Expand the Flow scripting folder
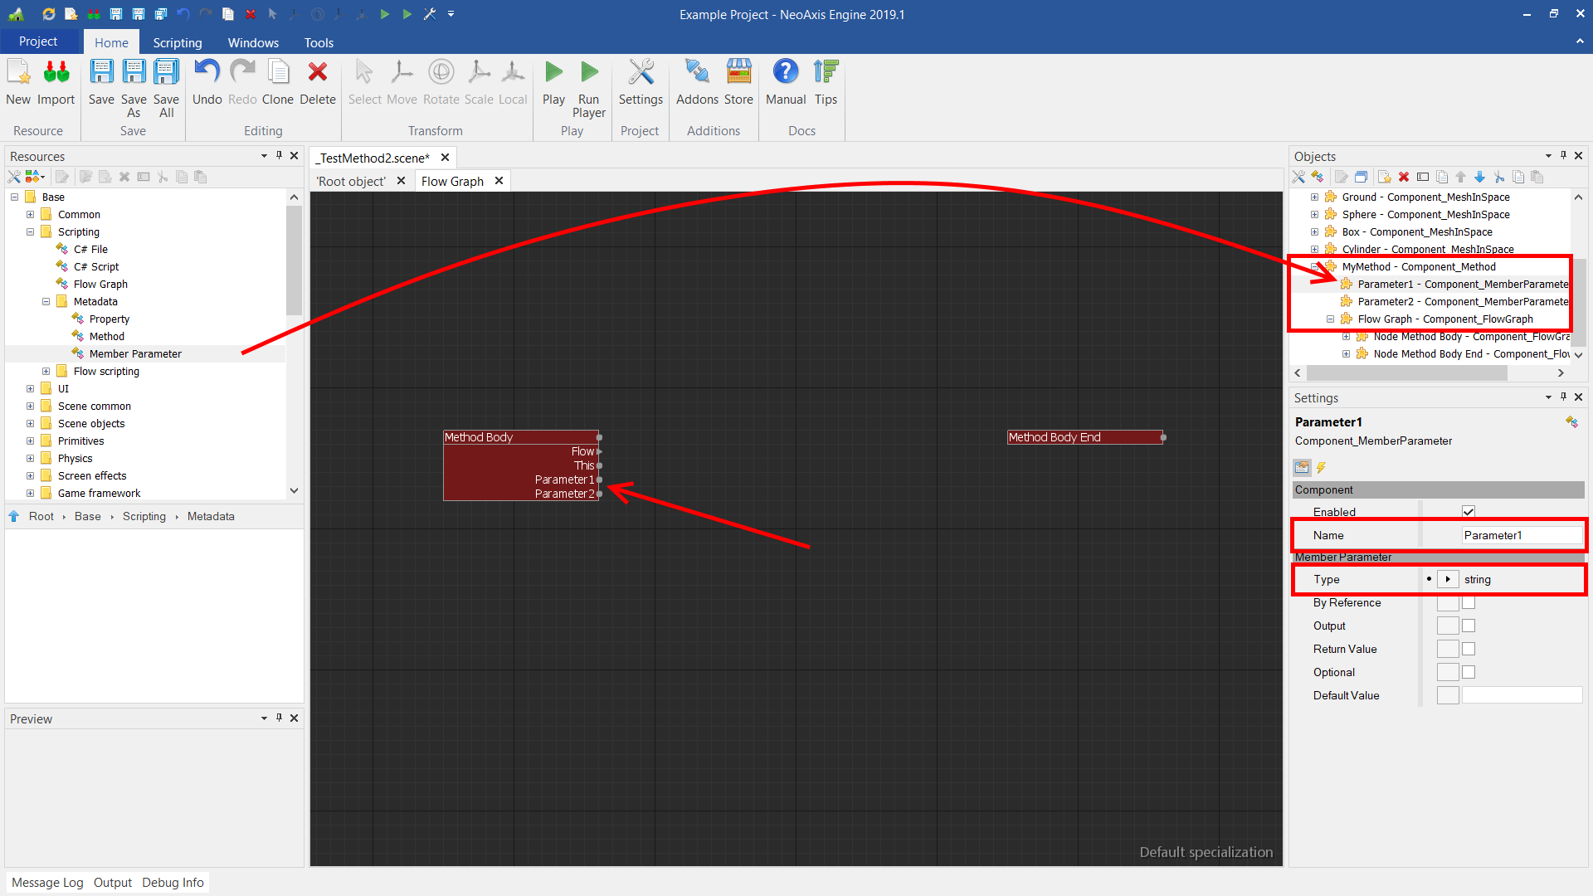 46,372
